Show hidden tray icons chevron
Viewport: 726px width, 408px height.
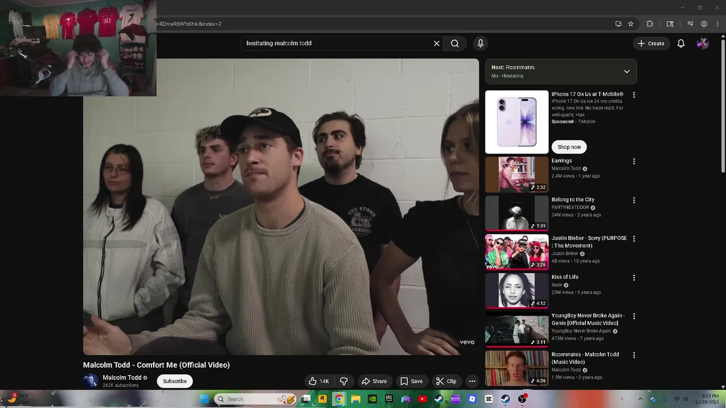tap(640, 399)
